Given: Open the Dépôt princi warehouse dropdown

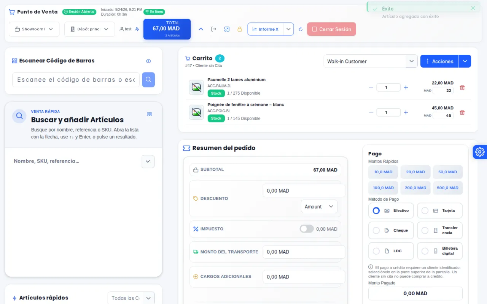Looking at the screenshot, I should (89, 29).
